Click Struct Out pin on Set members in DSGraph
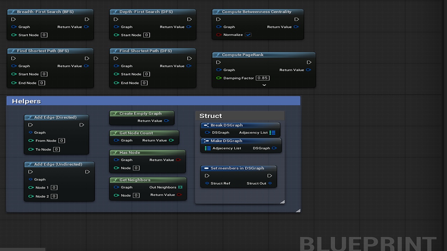Screen dimensions: 447x251 click(270, 183)
